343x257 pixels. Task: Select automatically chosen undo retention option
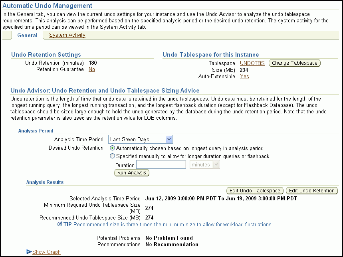click(x=112, y=148)
